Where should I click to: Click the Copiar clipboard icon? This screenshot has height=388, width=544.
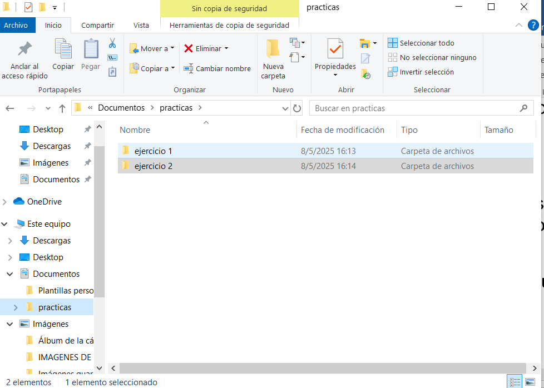tap(63, 54)
